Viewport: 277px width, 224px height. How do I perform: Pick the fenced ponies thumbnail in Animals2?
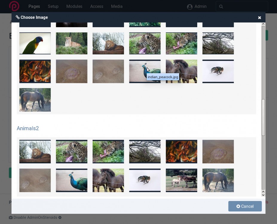pos(181,180)
